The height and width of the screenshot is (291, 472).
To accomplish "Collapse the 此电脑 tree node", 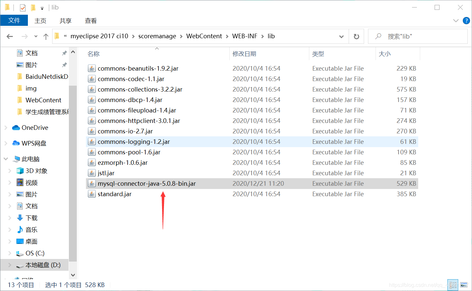I will click(x=6, y=159).
